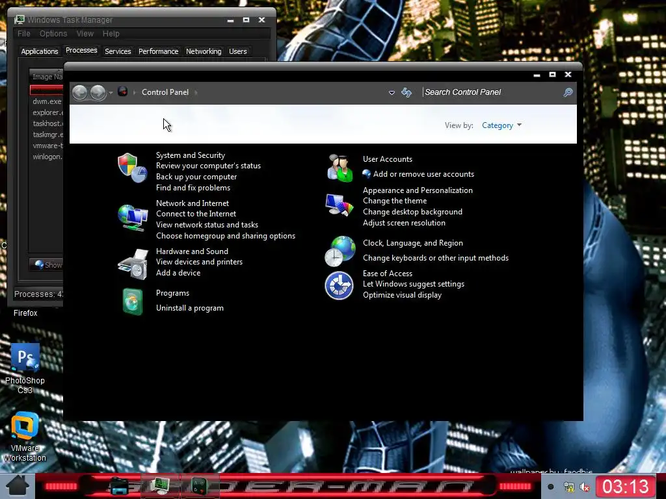Click the Show processes button in Task Manager
Image resolution: width=666 pixels, height=499 pixels.
coord(46,265)
